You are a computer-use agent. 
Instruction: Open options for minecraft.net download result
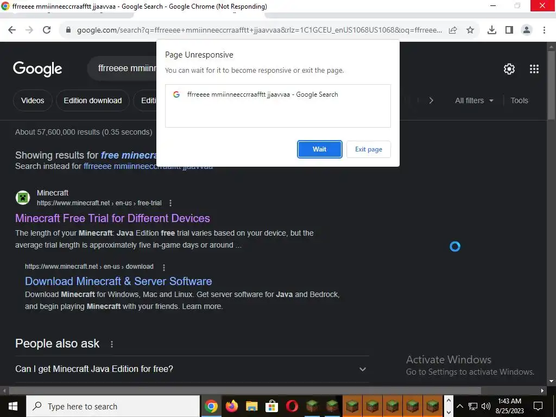pyautogui.click(x=164, y=267)
